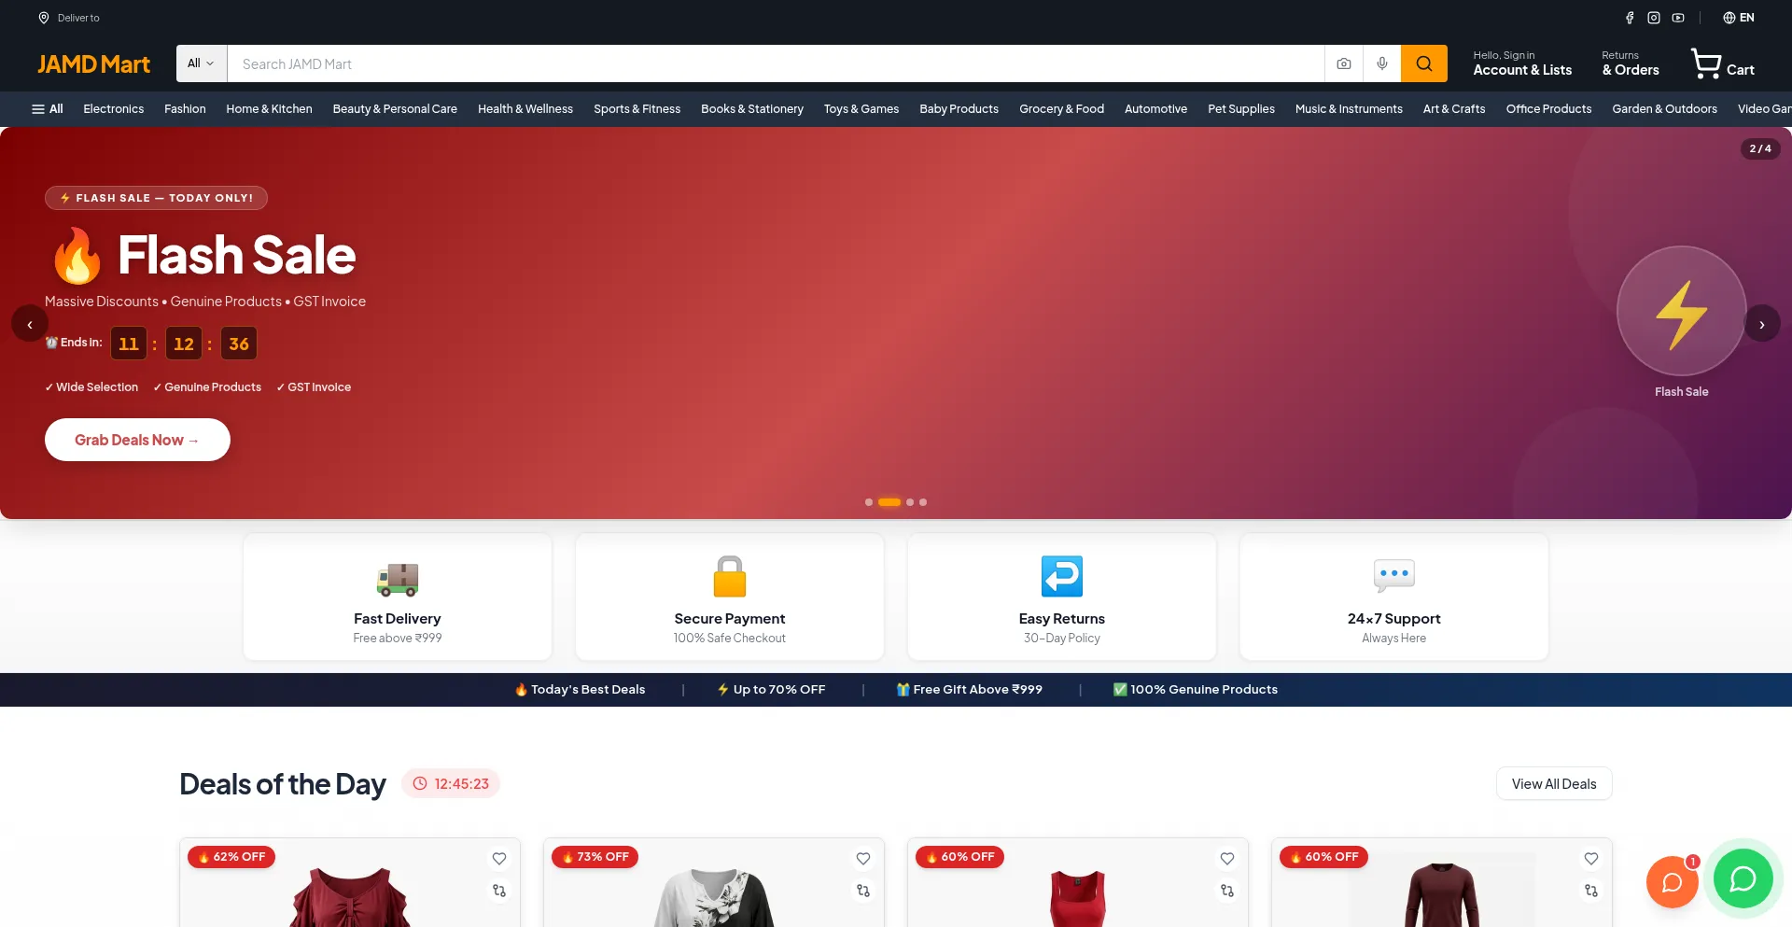Image resolution: width=1792 pixels, height=927 pixels.
Task: Open the green WhatsApp chat button
Action: [1743, 878]
